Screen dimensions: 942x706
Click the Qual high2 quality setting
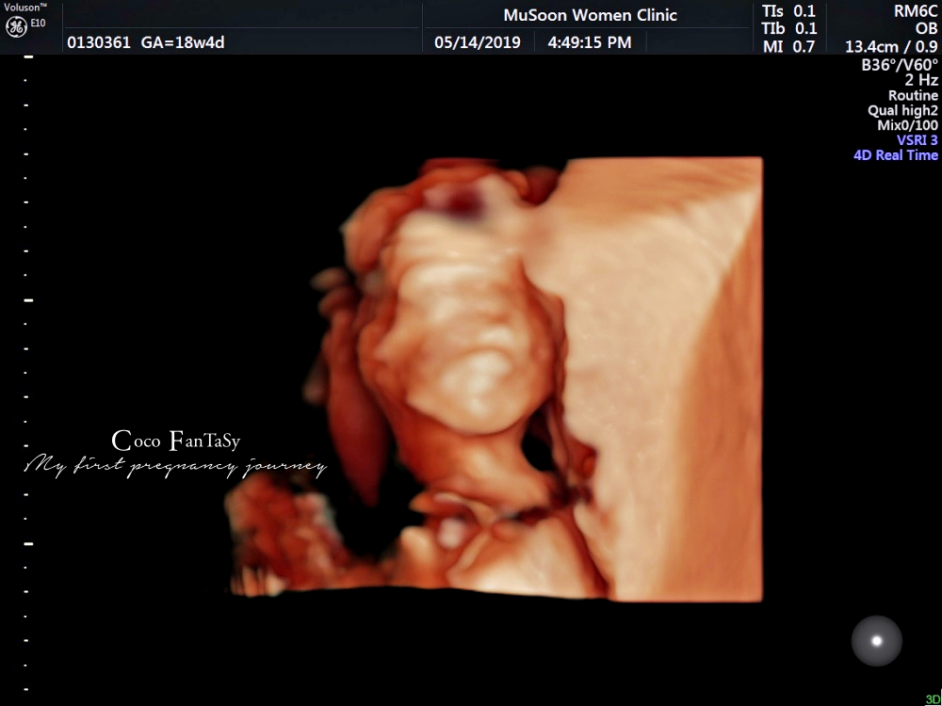pos(902,110)
